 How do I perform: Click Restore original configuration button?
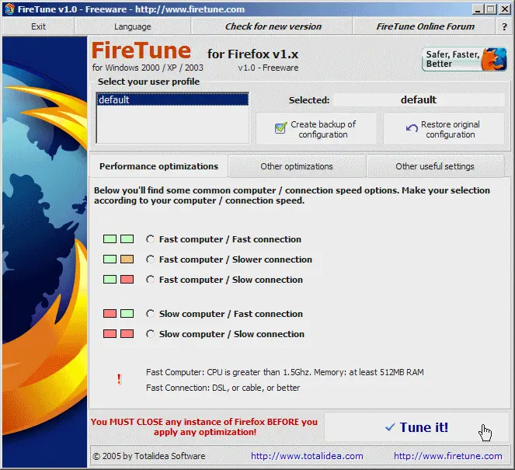444,129
